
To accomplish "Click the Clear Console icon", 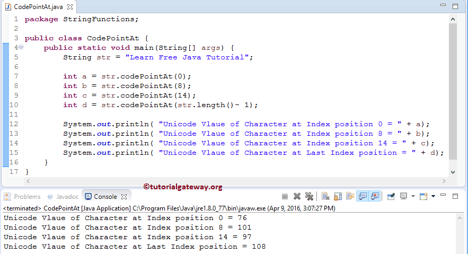I will 325,196.
